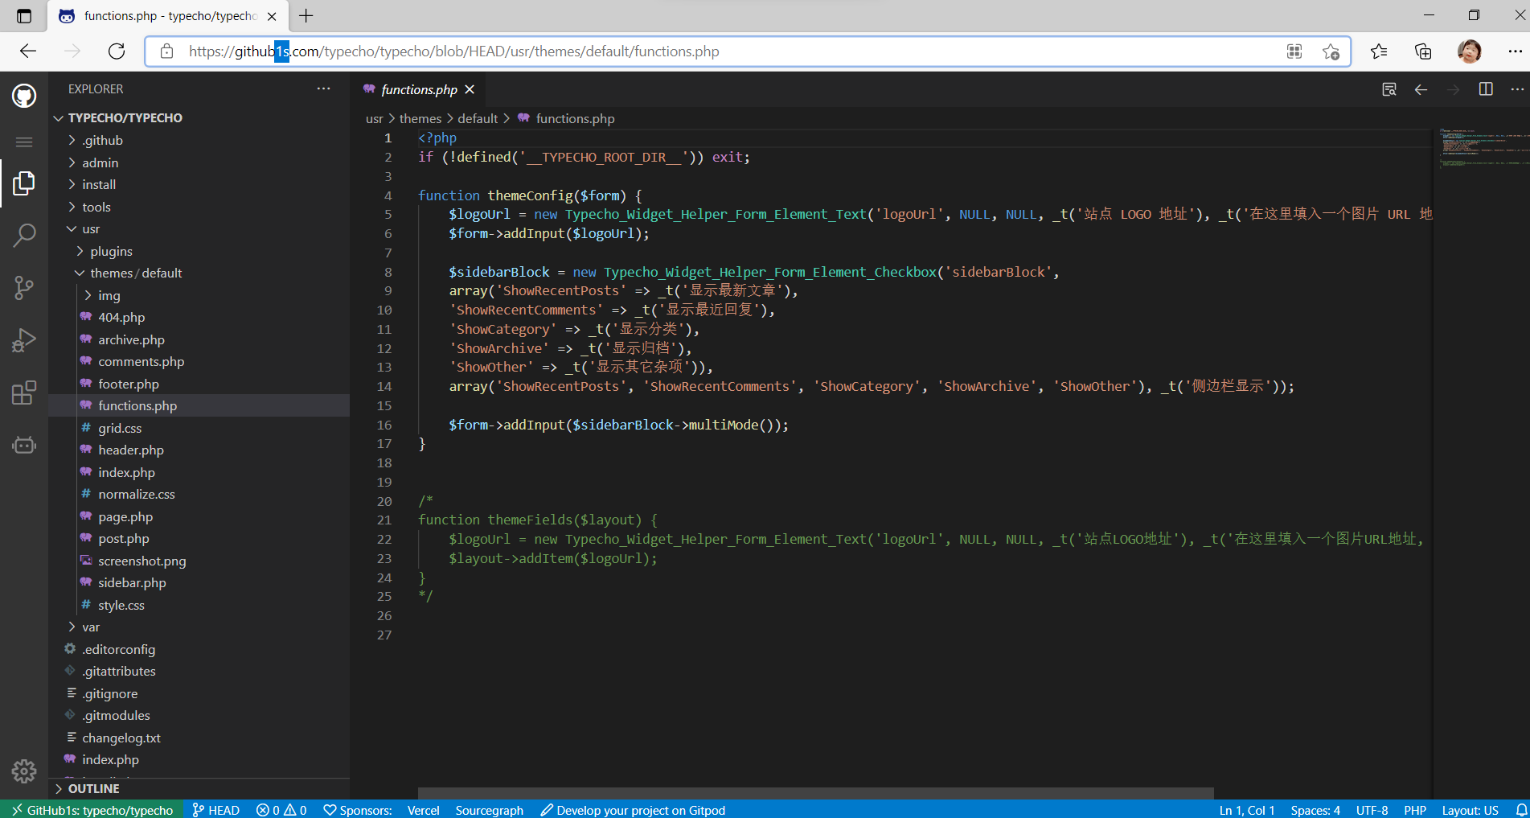Close the functions.php editor tab
1530x818 pixels.
(x=470, y=89)
